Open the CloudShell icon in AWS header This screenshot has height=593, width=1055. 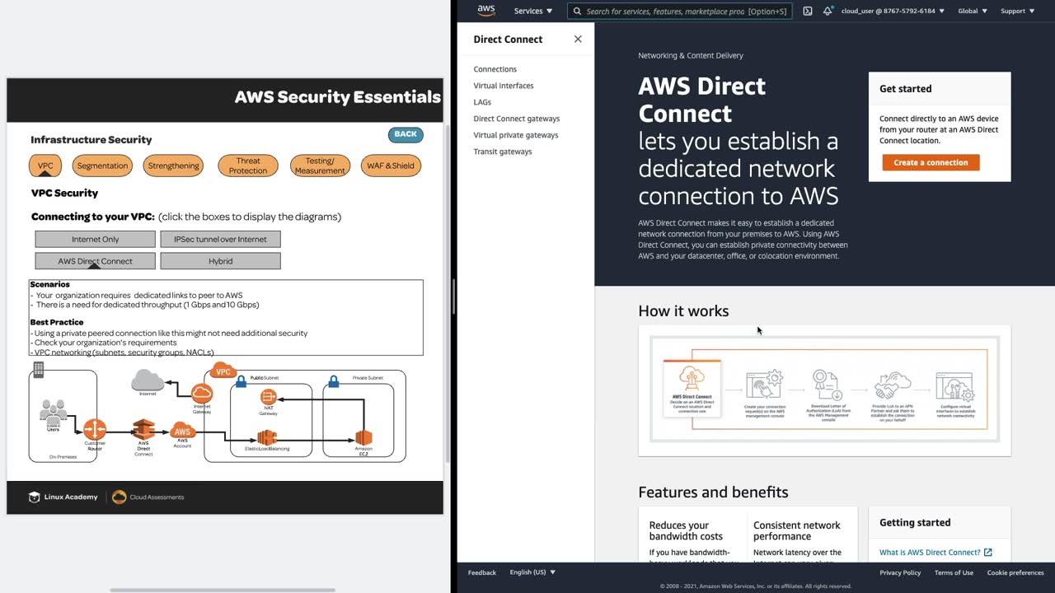coord(808,11)
